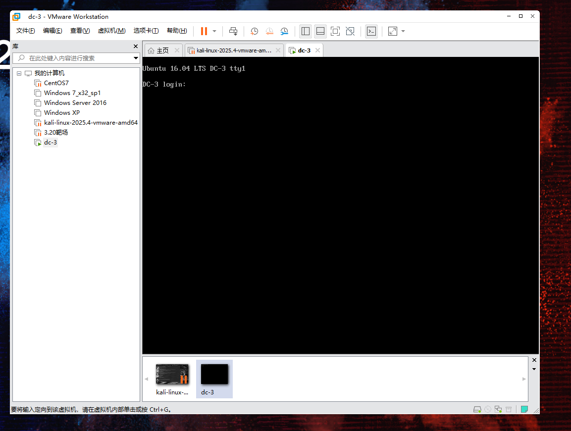Image resolution: width=571 pixels, height=431 pixels.
Task: Open the 查看(V) menu
Action: point(80,31)
